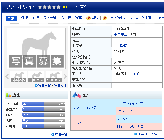Click the 0.00 rating score
The width and height of the screenshot is (164, 140).
(x=65, y=7)
